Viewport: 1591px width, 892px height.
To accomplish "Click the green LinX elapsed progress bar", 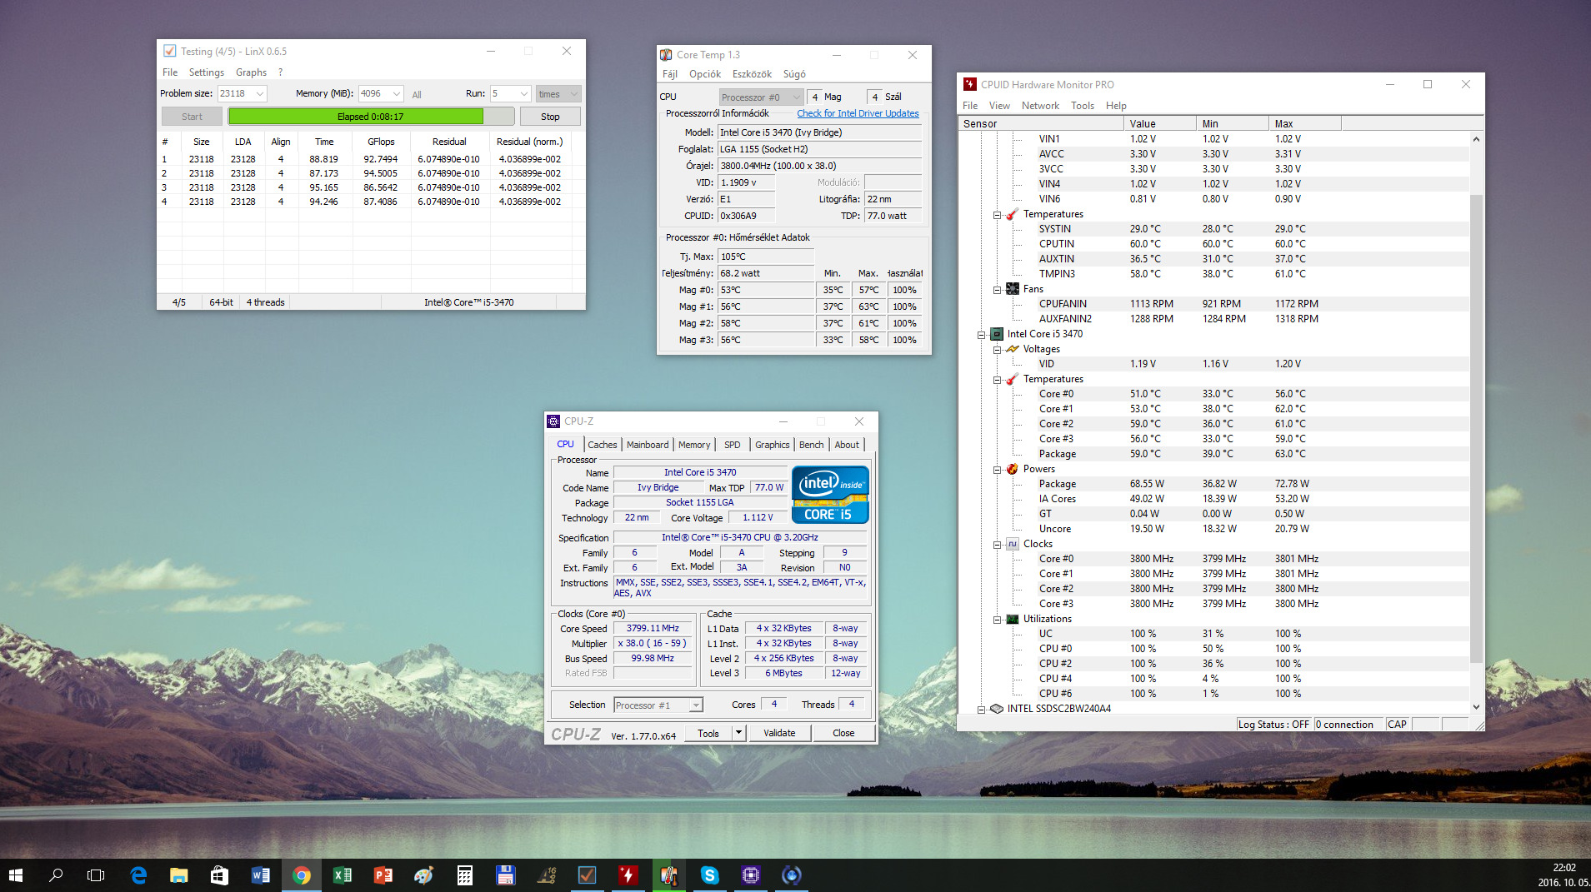I will (x=356, y=117).
